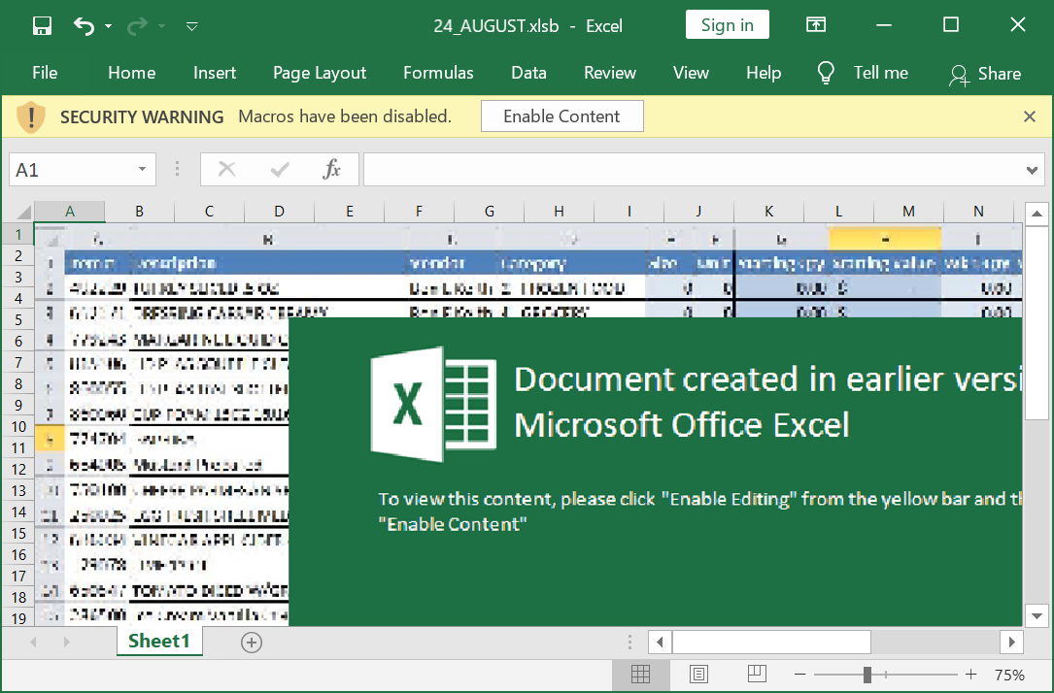Select column A header
The width and height of the screenshot is (1054, 693).
pyautogui.click(x=70, y=212)
